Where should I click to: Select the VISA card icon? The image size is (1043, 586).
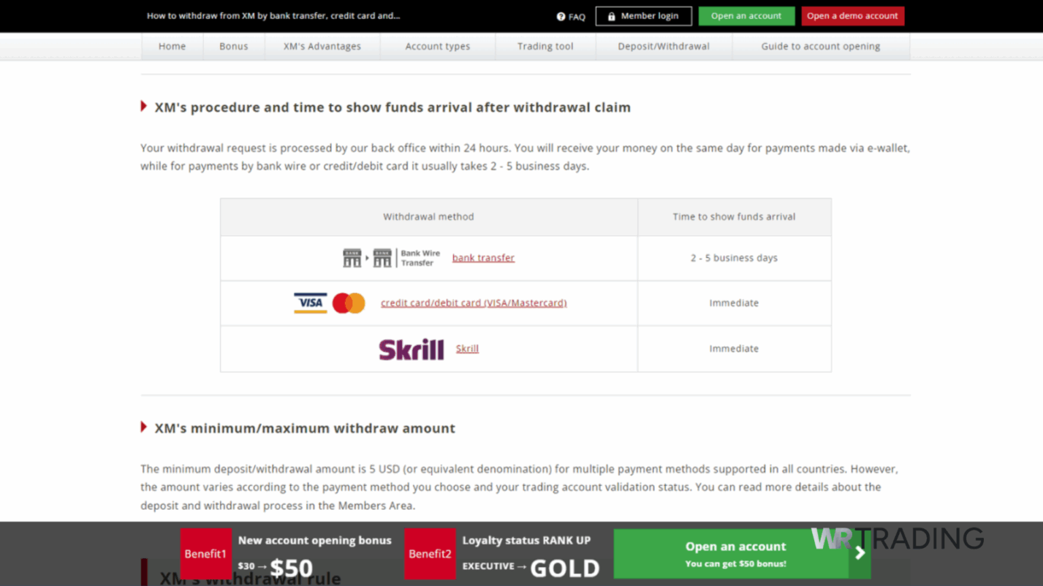pyautogui.click(x=310, y=302)
